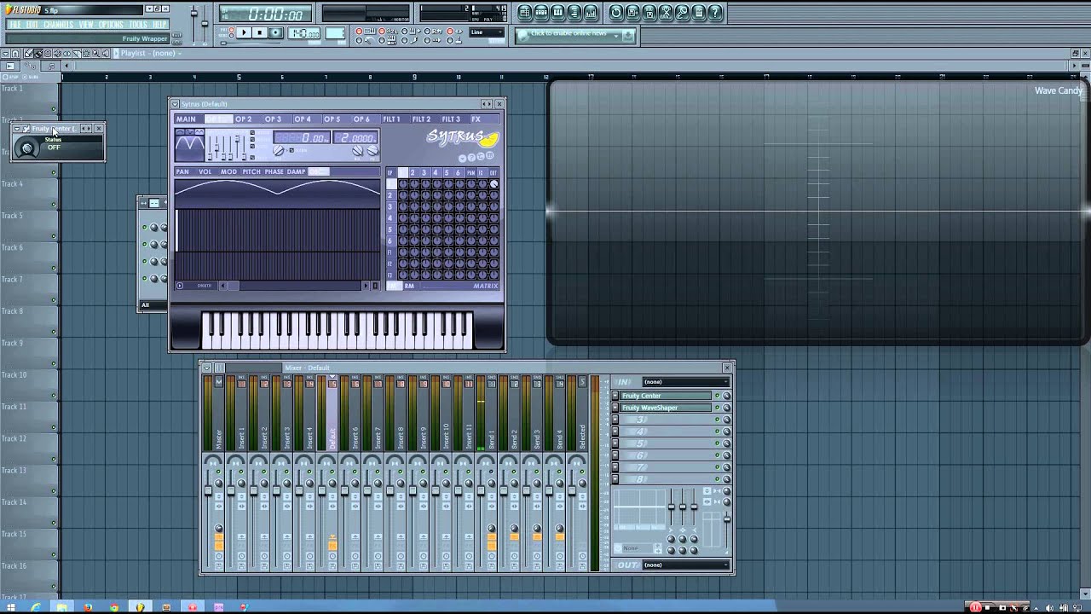Viewport: 1091px width, 614px height.
Task: Open the menu arrow for effect slot 3
Action: [x=615, y=420]
